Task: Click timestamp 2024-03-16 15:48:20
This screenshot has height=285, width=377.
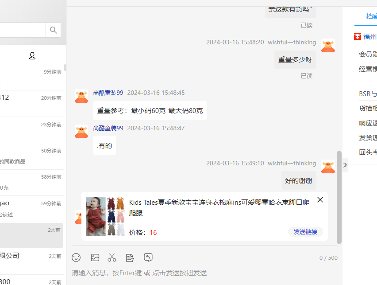Action: [235, 42]
